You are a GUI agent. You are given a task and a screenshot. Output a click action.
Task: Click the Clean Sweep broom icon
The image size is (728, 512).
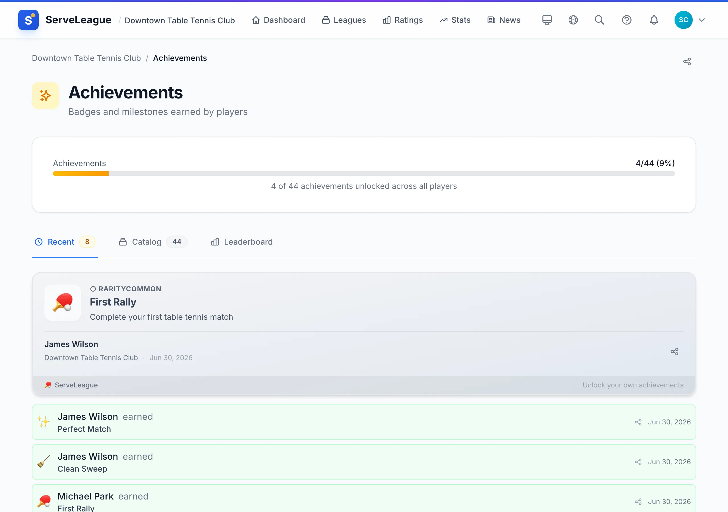click(44, 462)
